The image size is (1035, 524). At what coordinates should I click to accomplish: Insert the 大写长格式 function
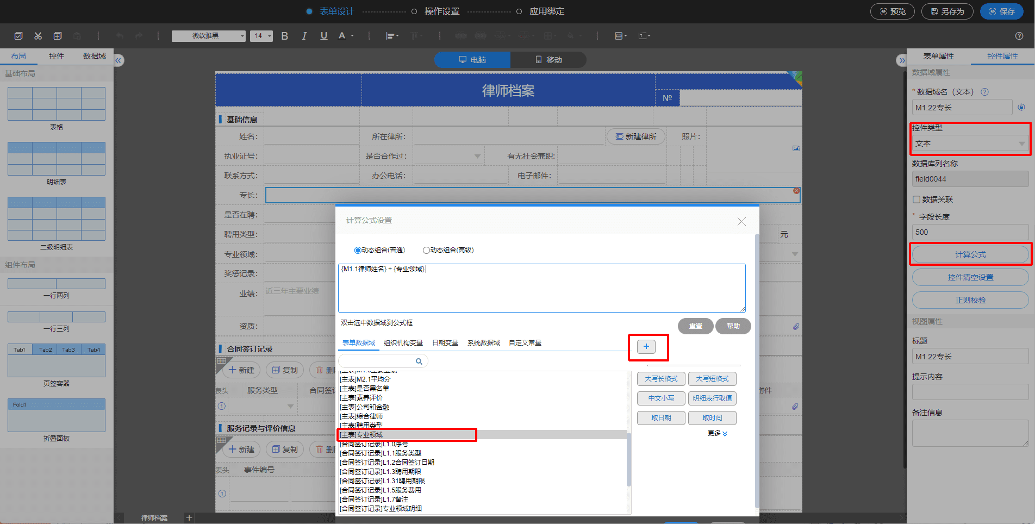point(661,379)
